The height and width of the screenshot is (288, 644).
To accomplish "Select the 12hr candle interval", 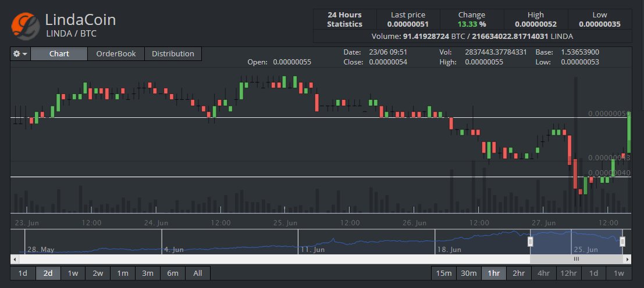I will click(568, 273).
